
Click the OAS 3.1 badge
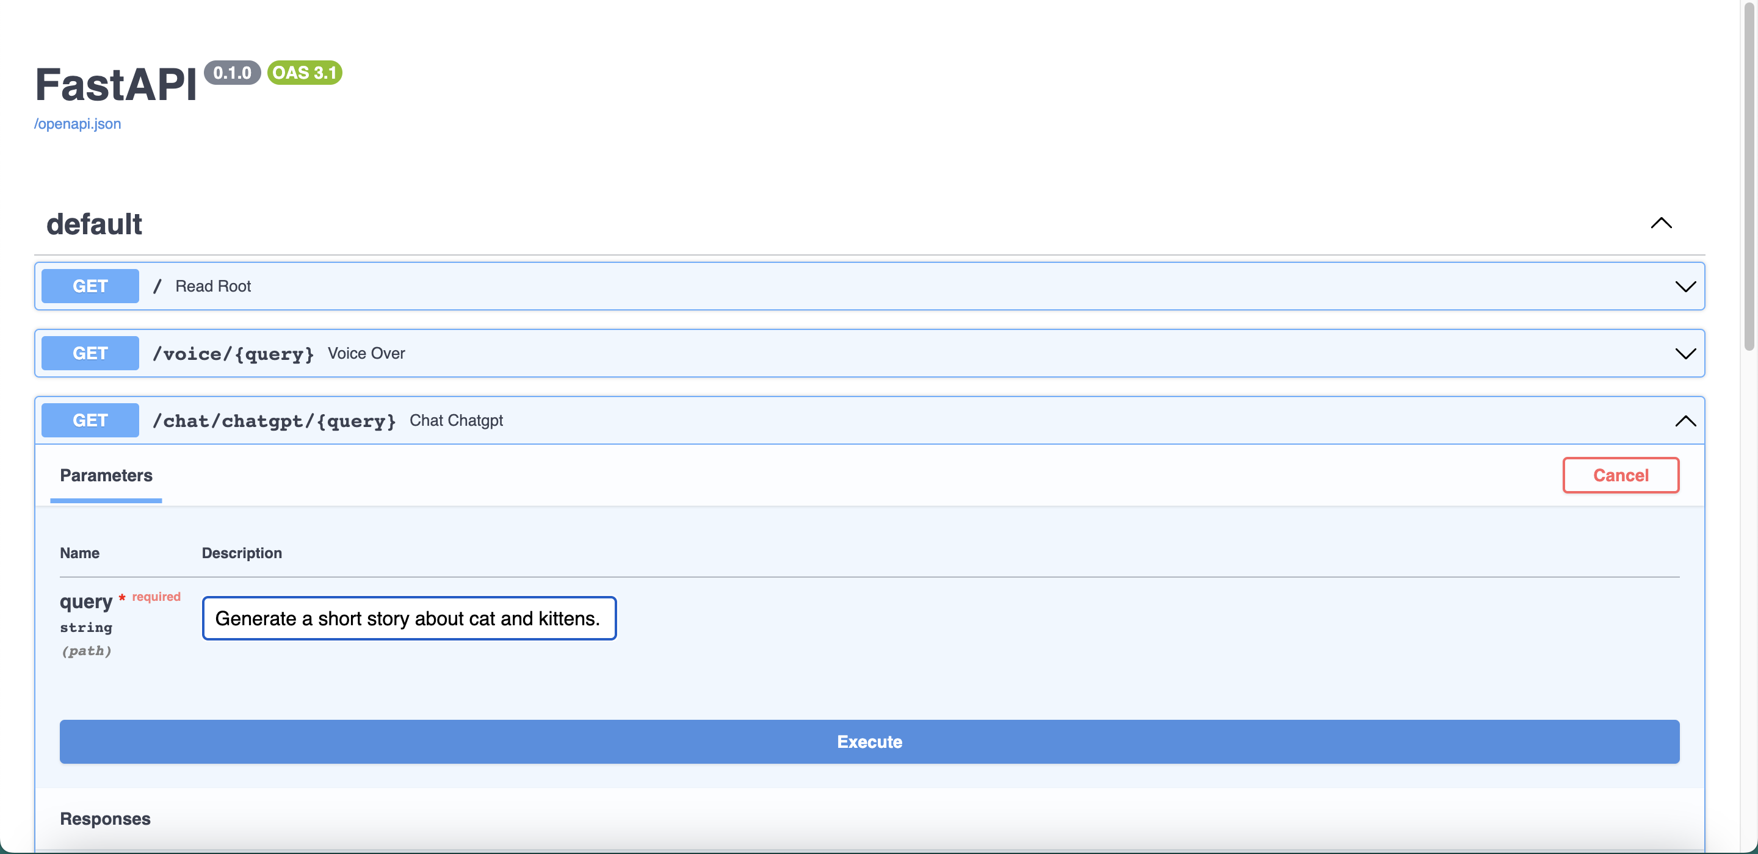point(305,73)
